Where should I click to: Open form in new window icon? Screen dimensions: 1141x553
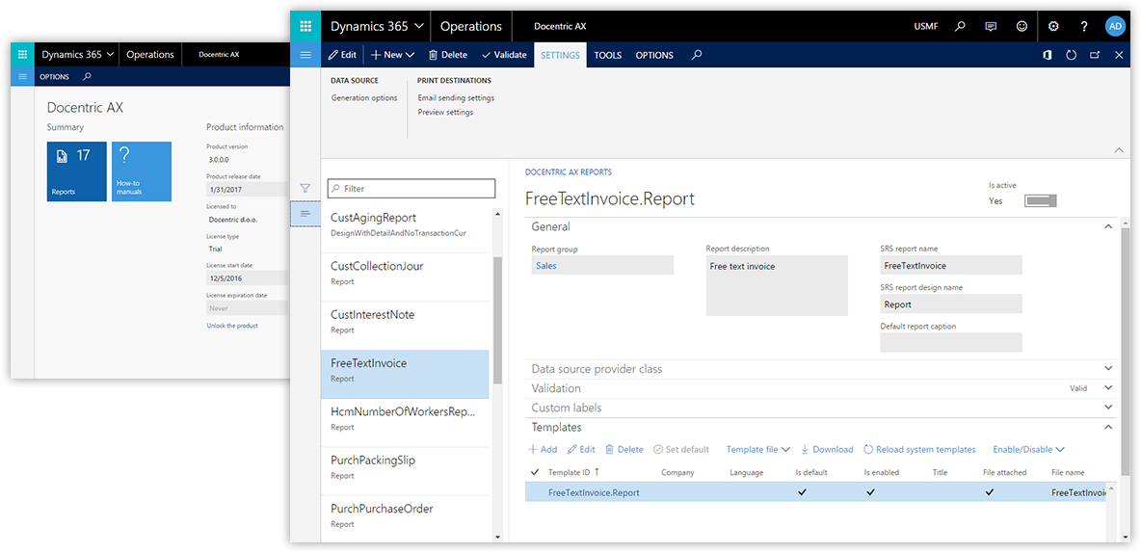coord(1095,55)
